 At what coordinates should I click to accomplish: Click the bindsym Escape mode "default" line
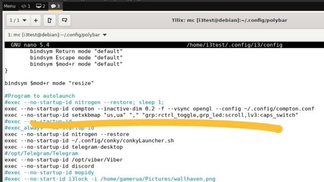76,58
